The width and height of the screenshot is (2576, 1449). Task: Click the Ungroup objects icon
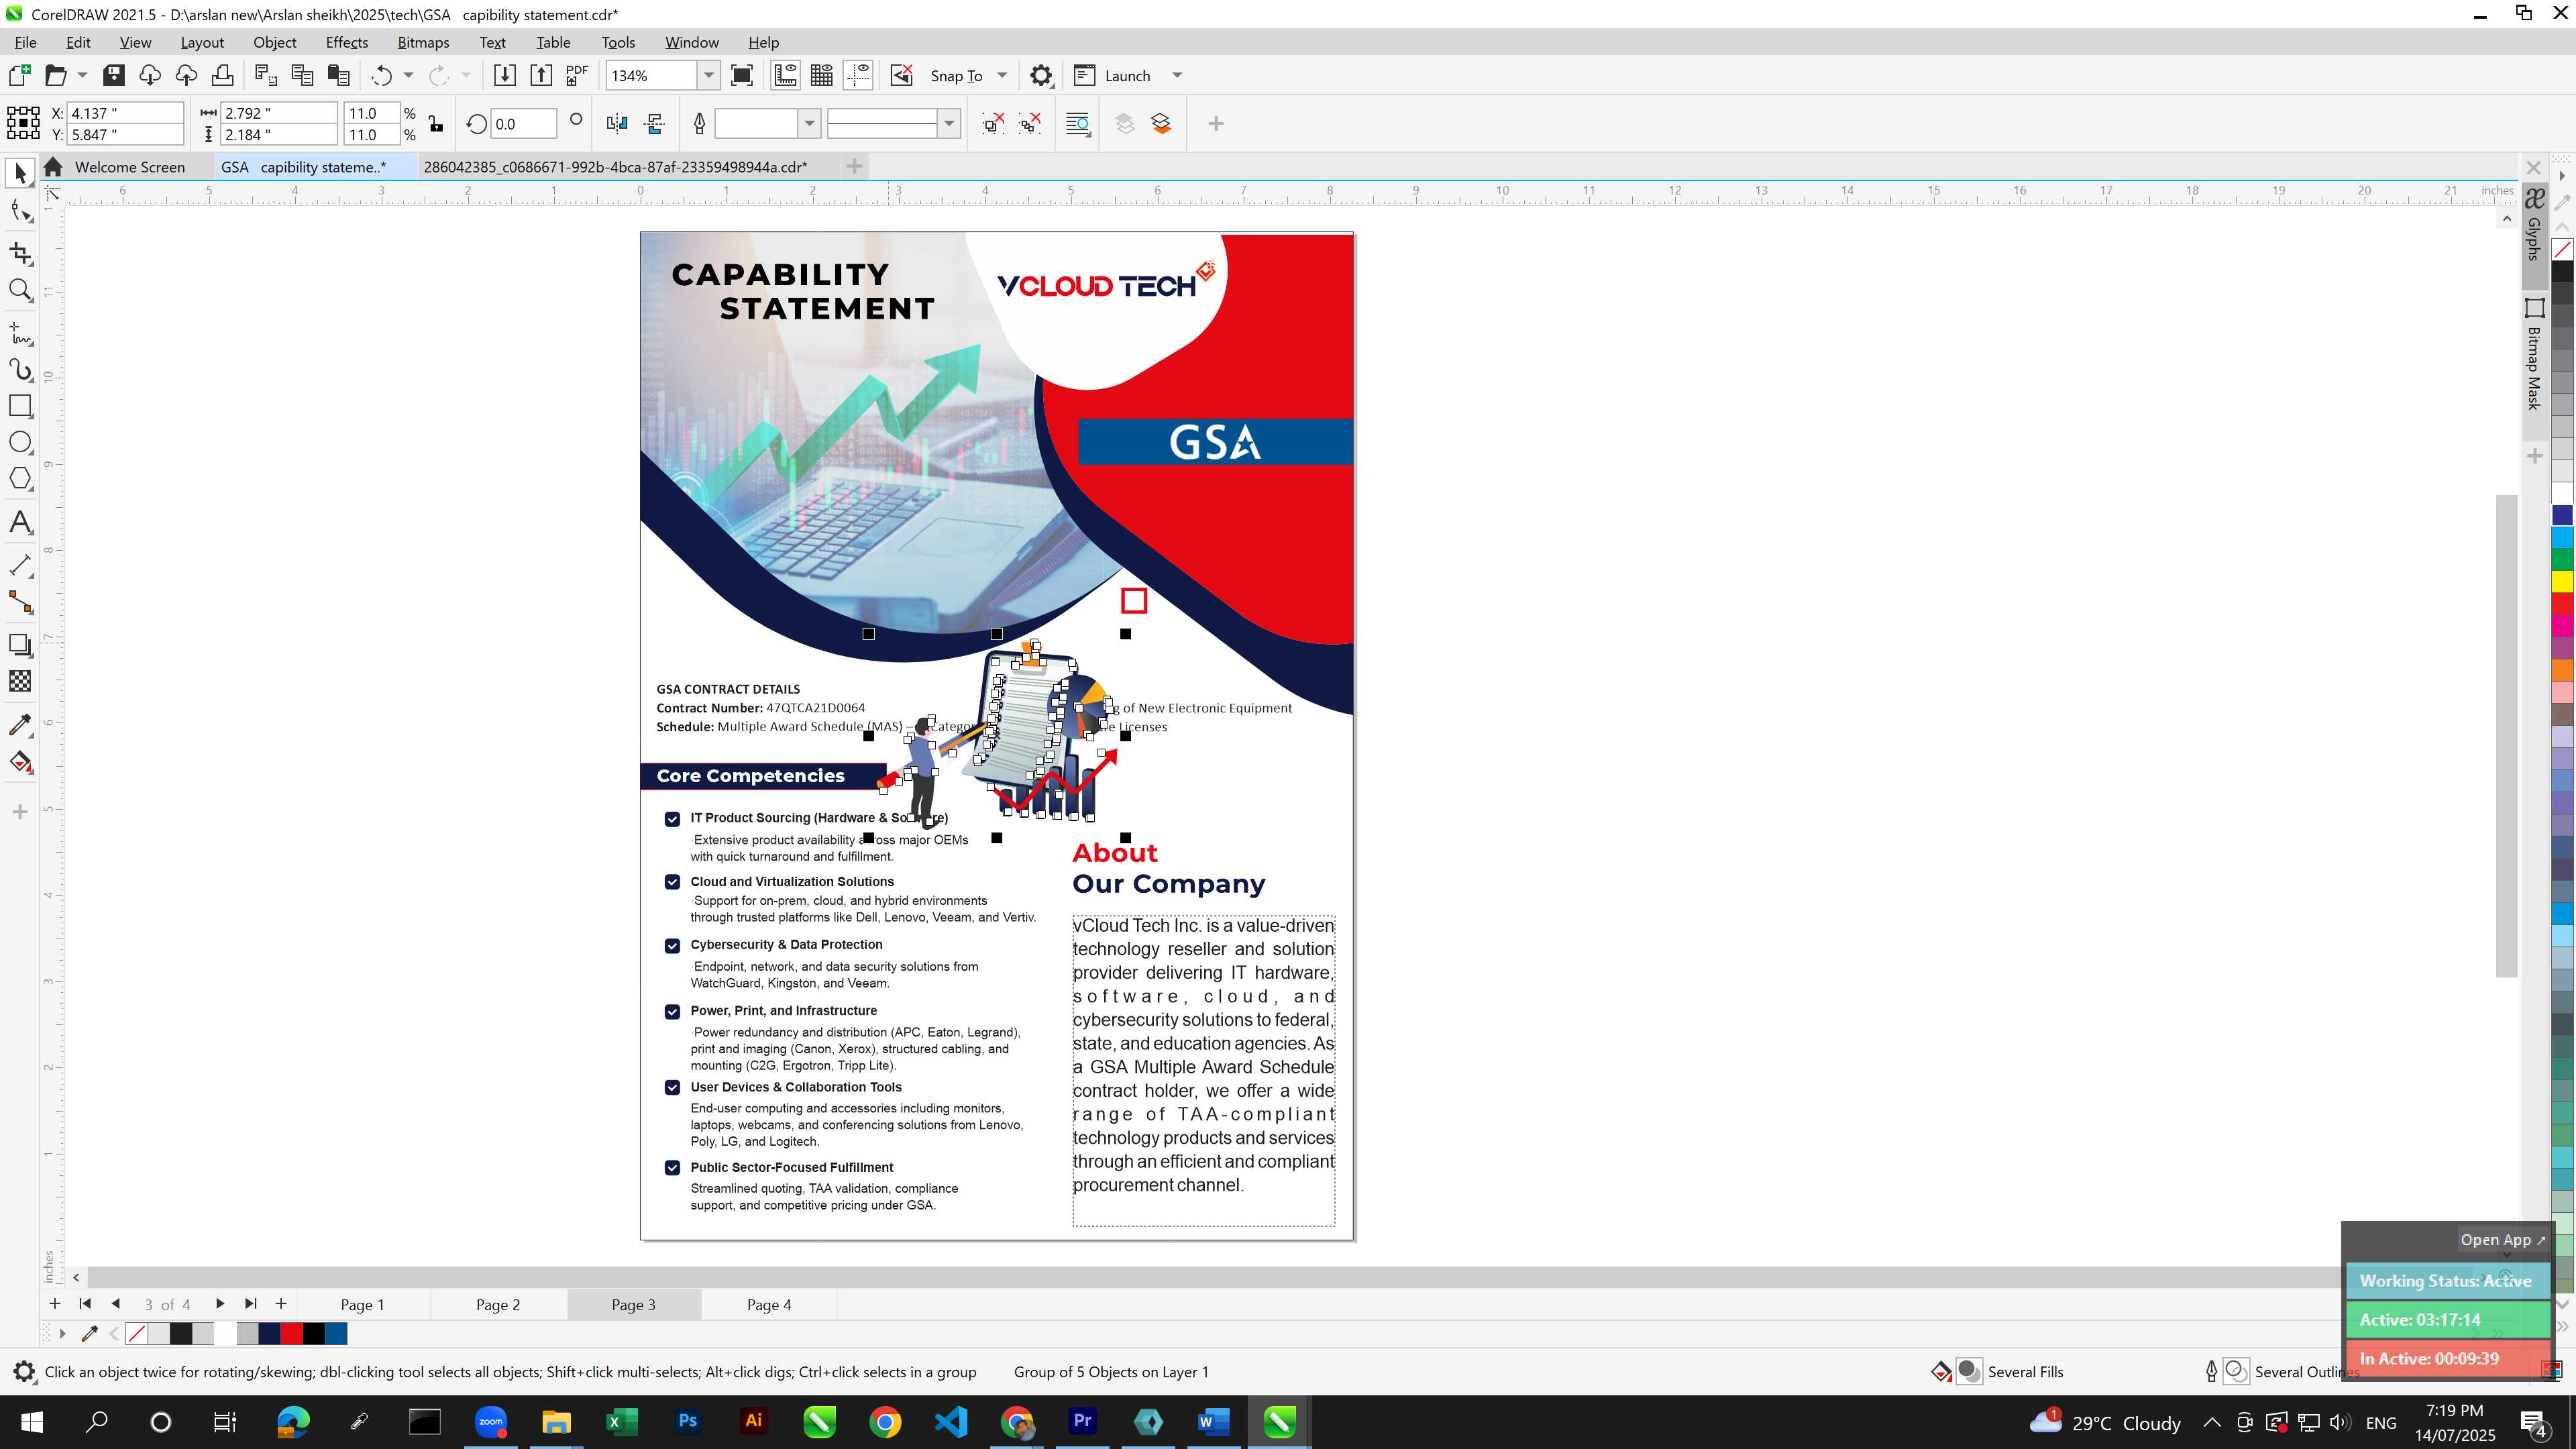tap(993, 123)
